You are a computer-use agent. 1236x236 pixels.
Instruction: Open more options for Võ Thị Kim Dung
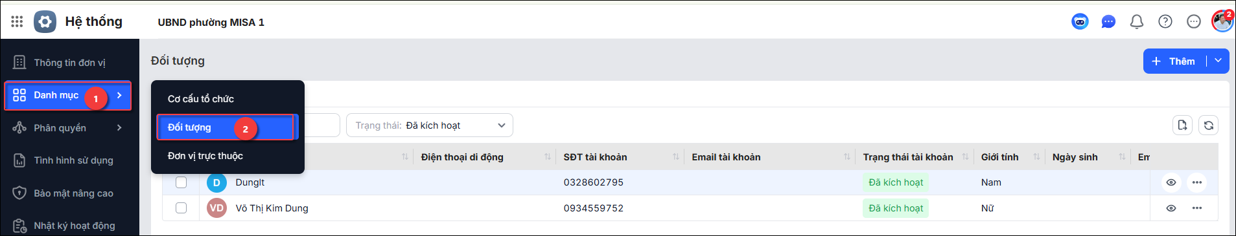(1197, 208)
